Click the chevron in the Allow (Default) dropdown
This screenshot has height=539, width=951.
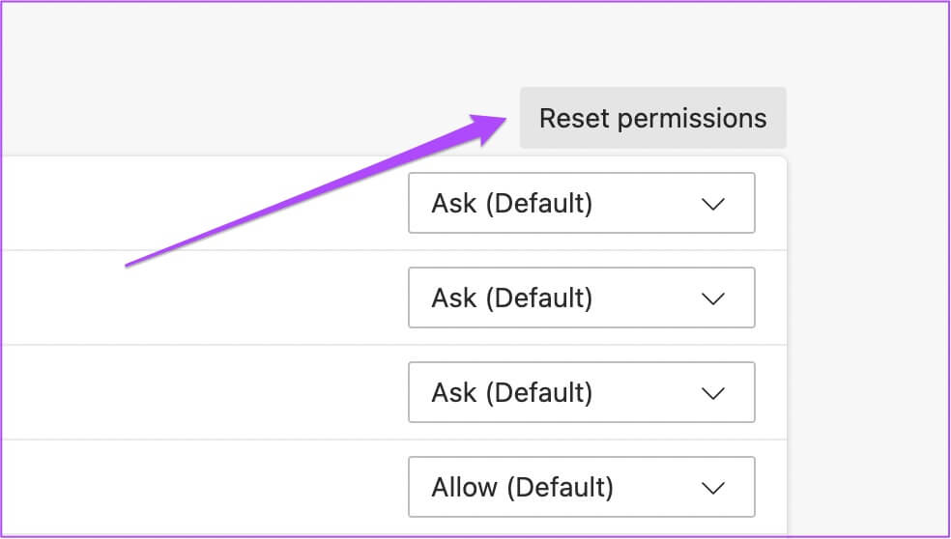click(x=713, y=488)
